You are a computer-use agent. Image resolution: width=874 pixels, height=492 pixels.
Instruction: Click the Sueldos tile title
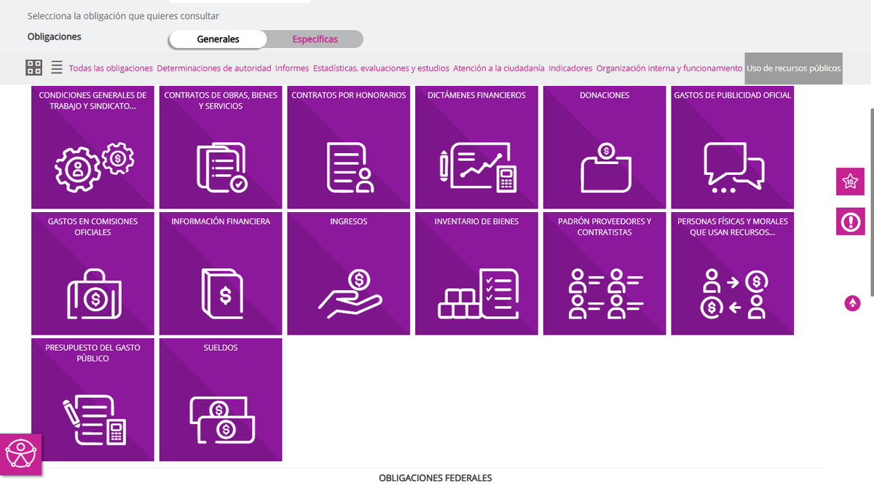coord(221,348)
